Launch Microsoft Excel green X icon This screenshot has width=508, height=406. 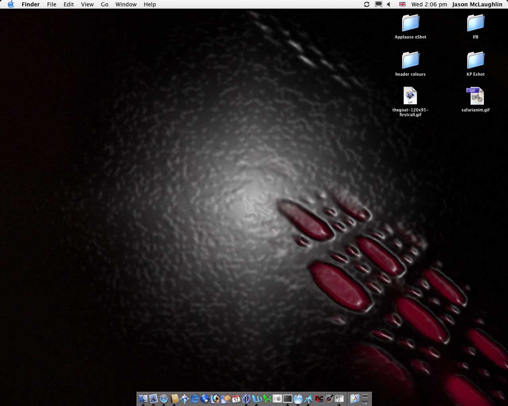(267, 398)
